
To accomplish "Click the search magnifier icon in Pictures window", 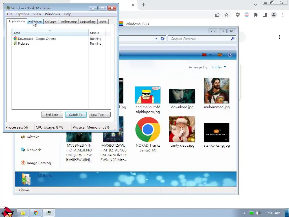I will 233,38.
